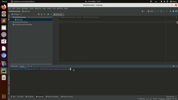The image size is (178, 100).
Task: Hide the Project tool window
Action: tap(51, 14)
